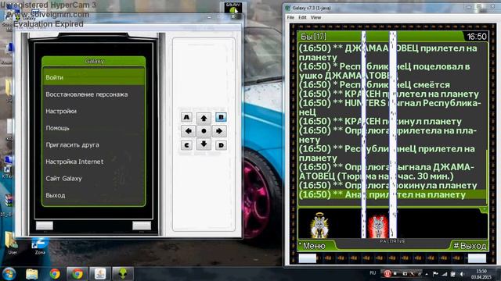This screenshot has height=281, width=501.
Task: Click the C key on emulator keypad
Action: pyautogui.click(x=186, y=145)
